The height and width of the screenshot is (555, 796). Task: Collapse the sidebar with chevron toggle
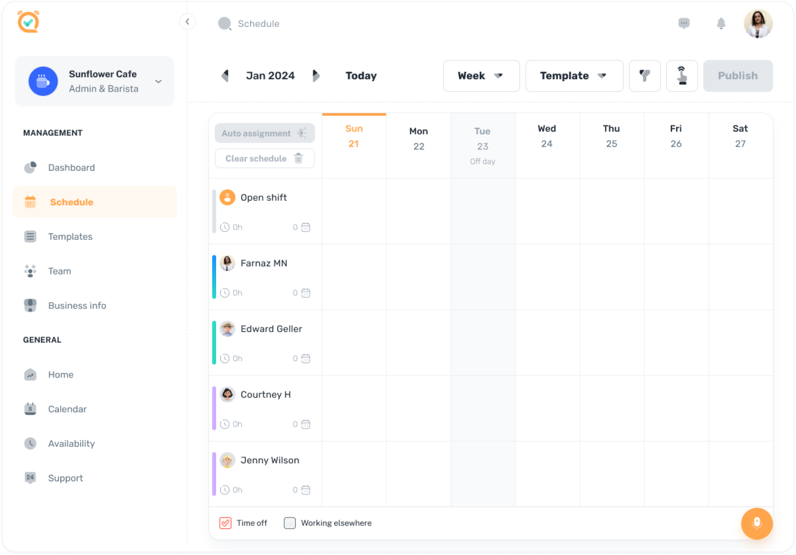pos(188,22)
